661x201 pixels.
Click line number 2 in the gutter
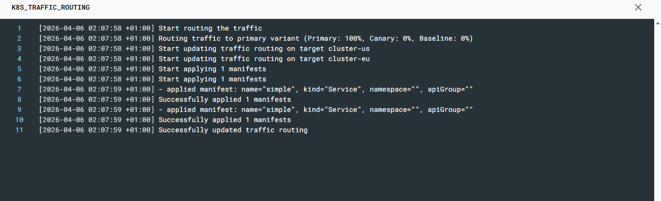coord(19,38)
